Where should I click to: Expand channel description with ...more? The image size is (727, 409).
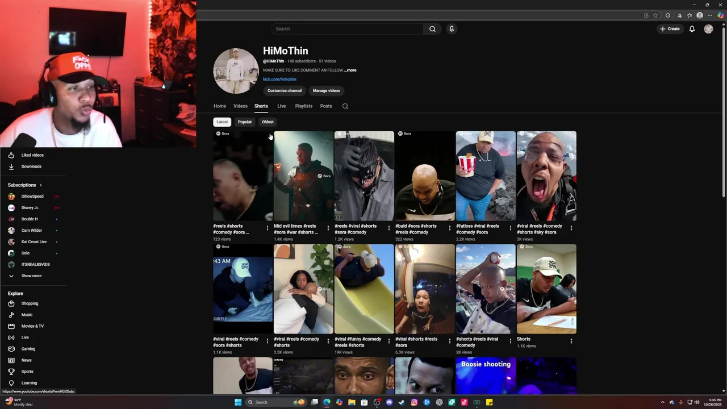(350, 70)
